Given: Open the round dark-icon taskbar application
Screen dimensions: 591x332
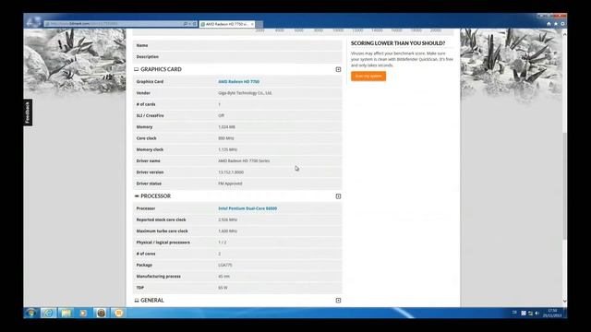Looking at the screenshot, I should [x=101, y=314].
